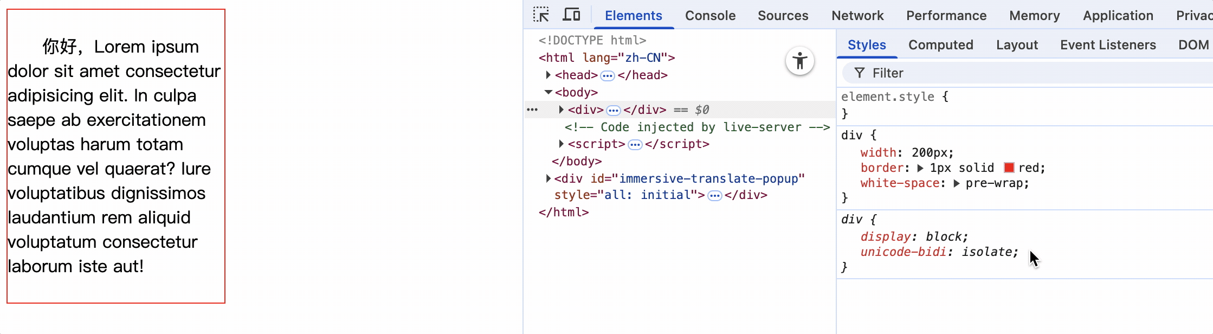The width and height of the screenshot is (1213, 334).
Task: Expand the selected div element triangle
Action: click(561, 110)
